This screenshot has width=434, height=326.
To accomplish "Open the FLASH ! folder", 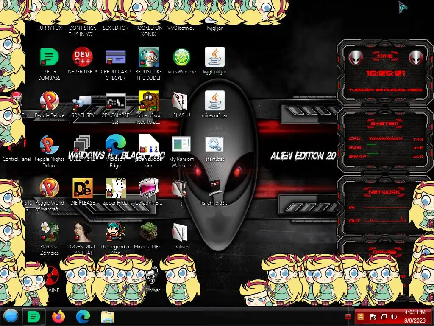I will pyautogui.click(x=180, y=101).
